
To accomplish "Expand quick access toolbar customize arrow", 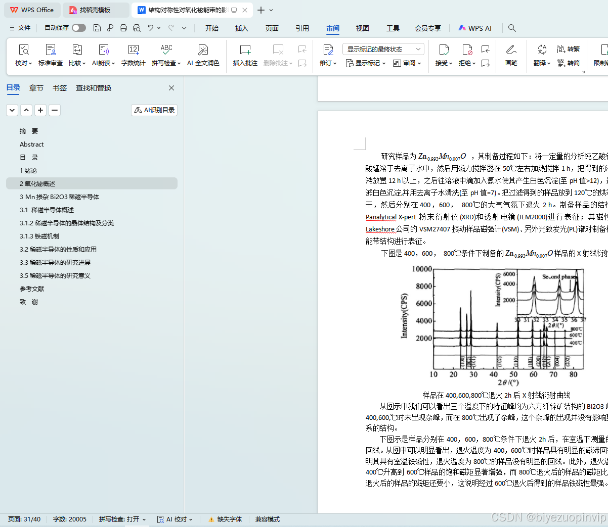I will click(184, 28).
